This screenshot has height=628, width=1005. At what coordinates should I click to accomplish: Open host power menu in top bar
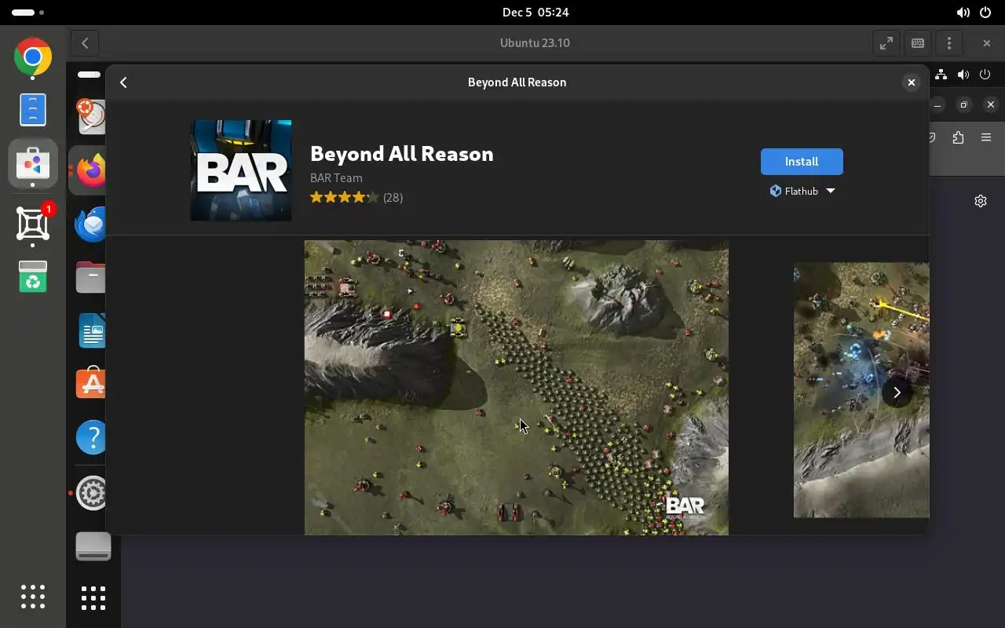click(985, 13)
